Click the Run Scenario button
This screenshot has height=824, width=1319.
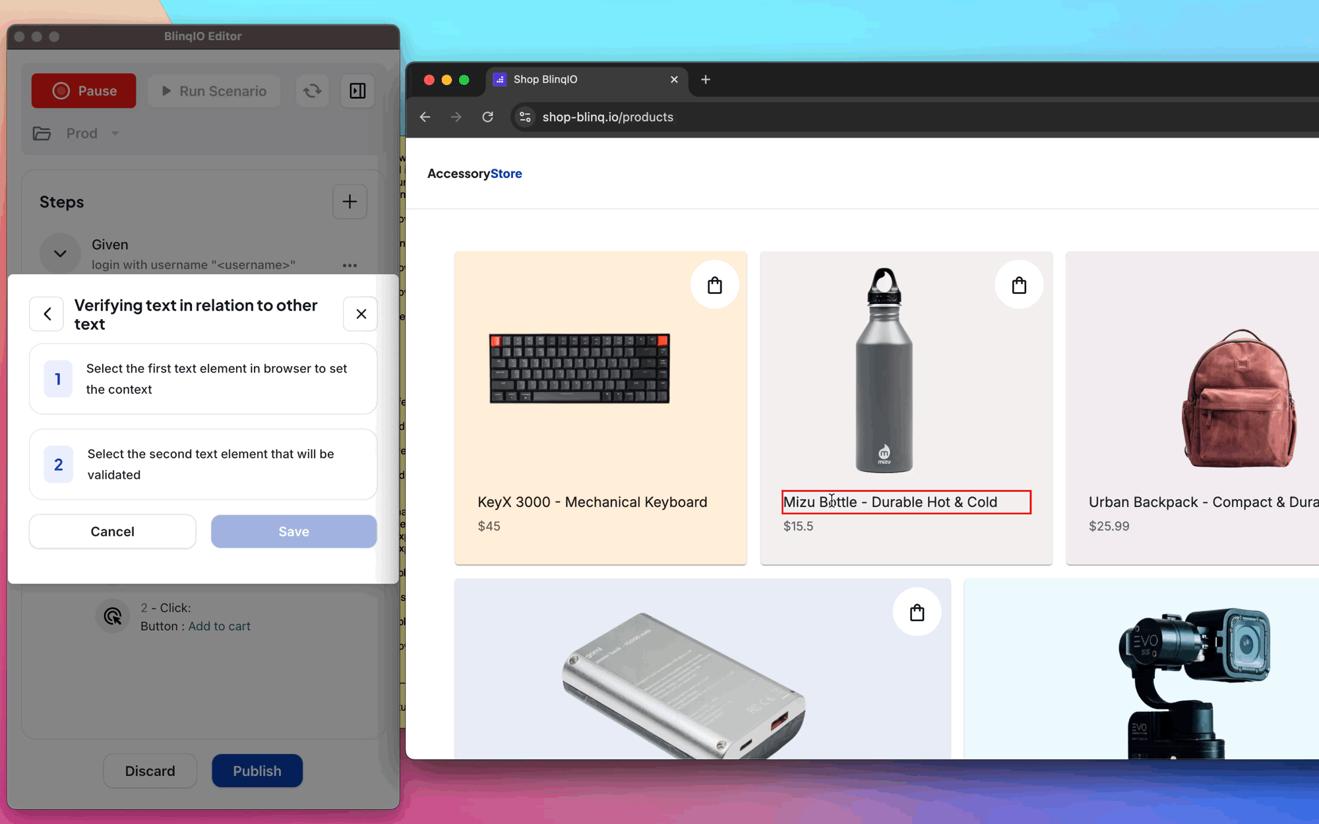coord(214,90)
